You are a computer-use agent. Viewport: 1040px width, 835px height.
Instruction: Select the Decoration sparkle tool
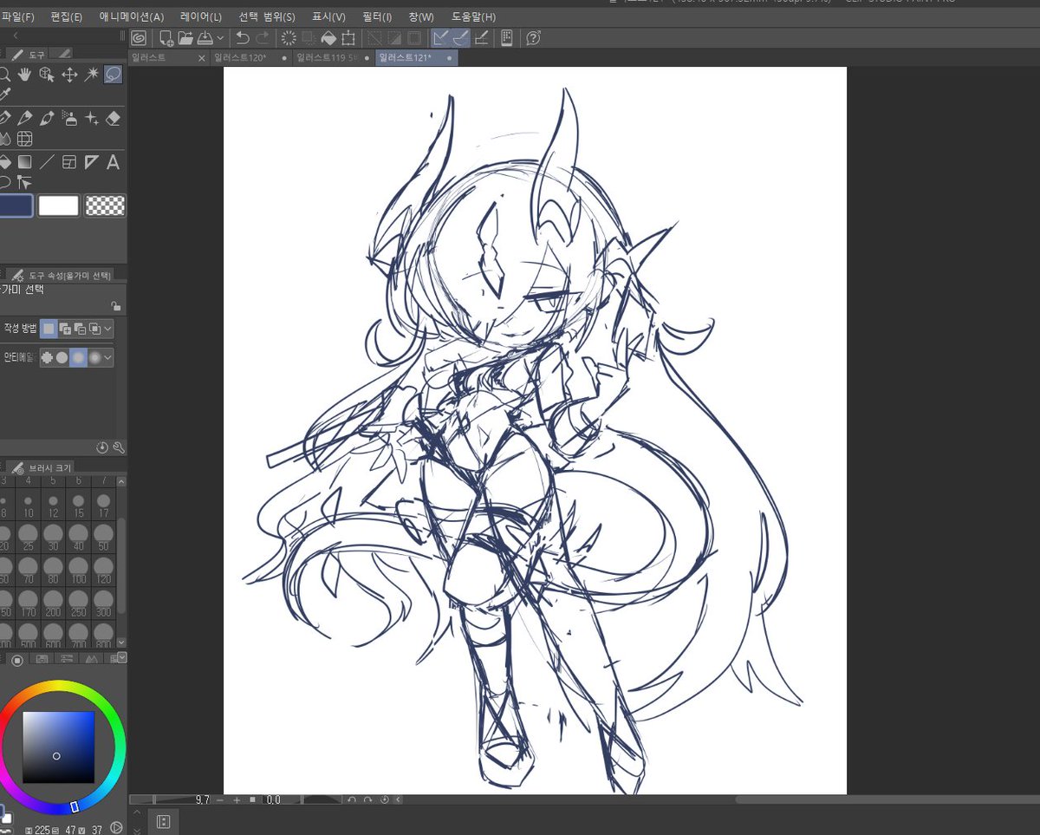point(91,118)
